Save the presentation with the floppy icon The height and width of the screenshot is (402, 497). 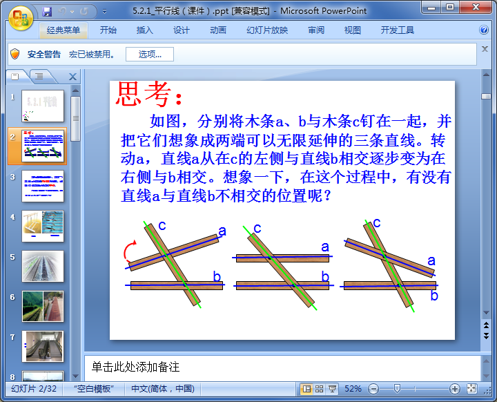[x=47, y=12]
